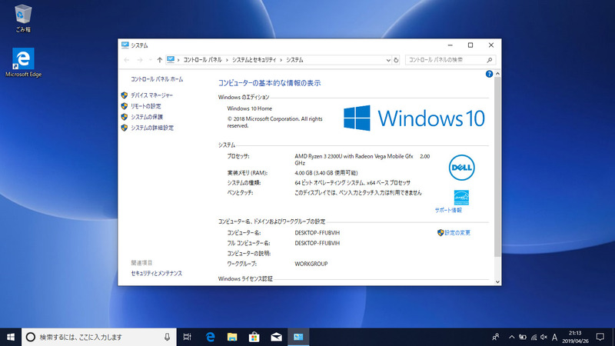The height and width of the screenshot is (346, 615).
Task: Click the Dell logo
Action: point(462,168)
